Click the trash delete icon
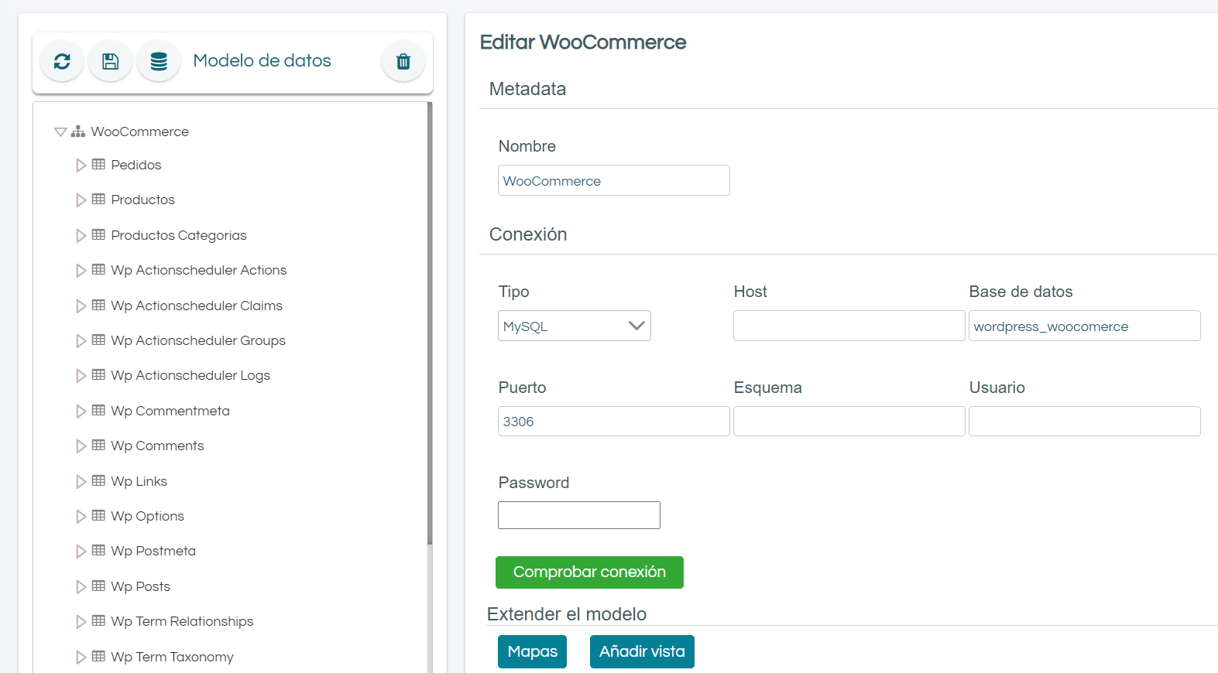1218x673 pixels. pyautogui.click(x=403, y=61)
